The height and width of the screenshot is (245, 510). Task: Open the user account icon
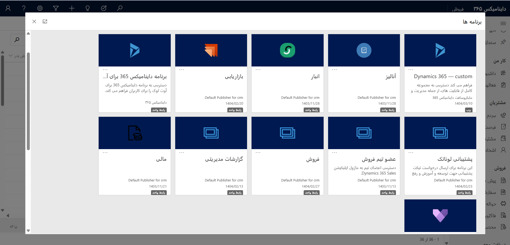pos(8,8)
